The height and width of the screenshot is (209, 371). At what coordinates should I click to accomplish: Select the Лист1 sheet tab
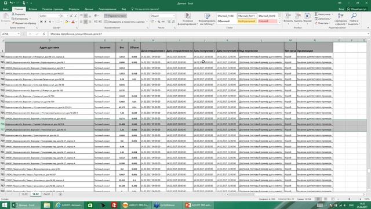coord(46,194)
